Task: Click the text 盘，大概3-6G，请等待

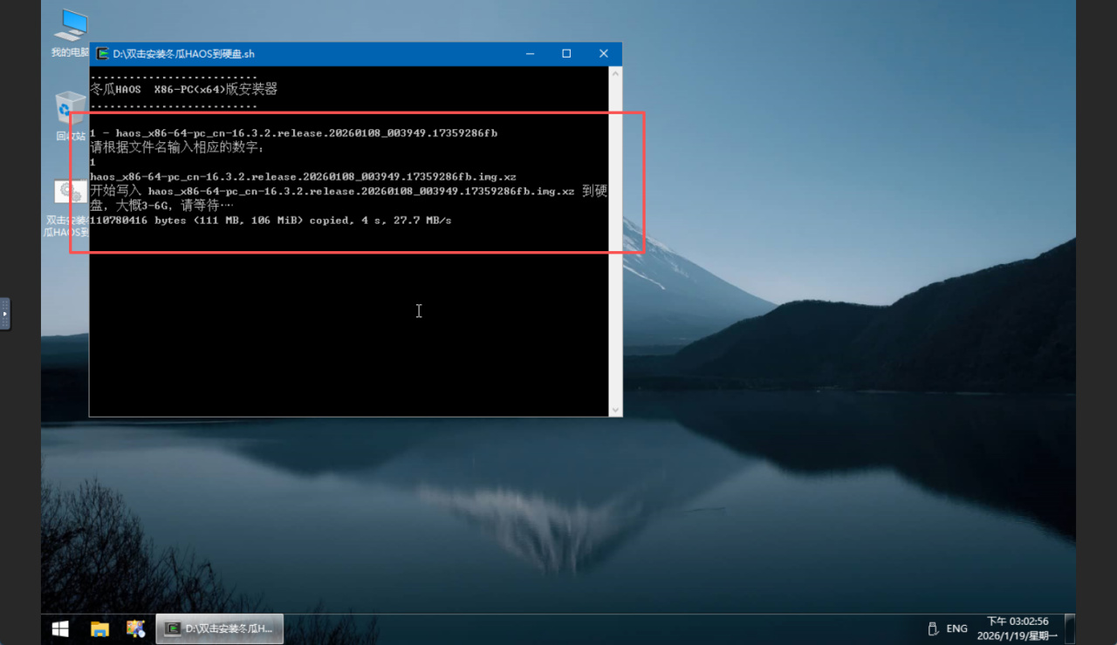Action: pyautogui.click(x=162, y=206)
